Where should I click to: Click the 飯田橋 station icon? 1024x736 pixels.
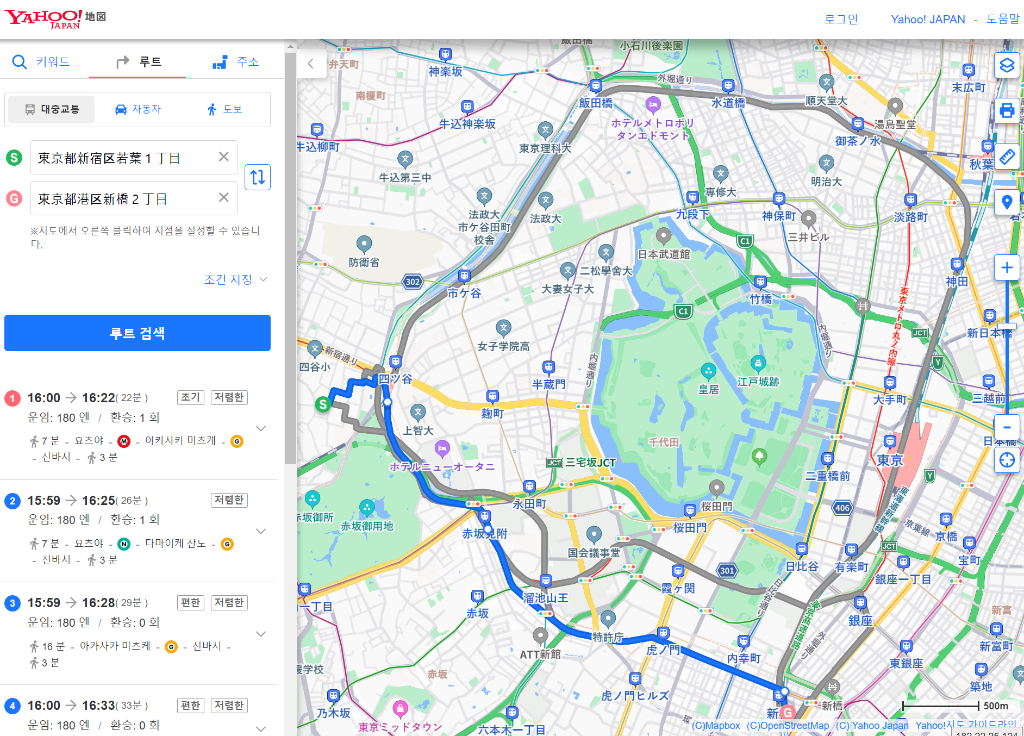tap(596, 85)
